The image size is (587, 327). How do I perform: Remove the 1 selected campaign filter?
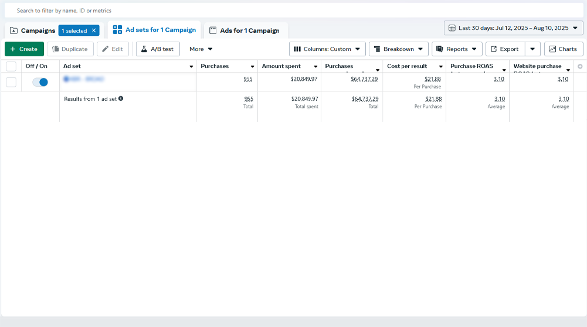tap(94, 30)
